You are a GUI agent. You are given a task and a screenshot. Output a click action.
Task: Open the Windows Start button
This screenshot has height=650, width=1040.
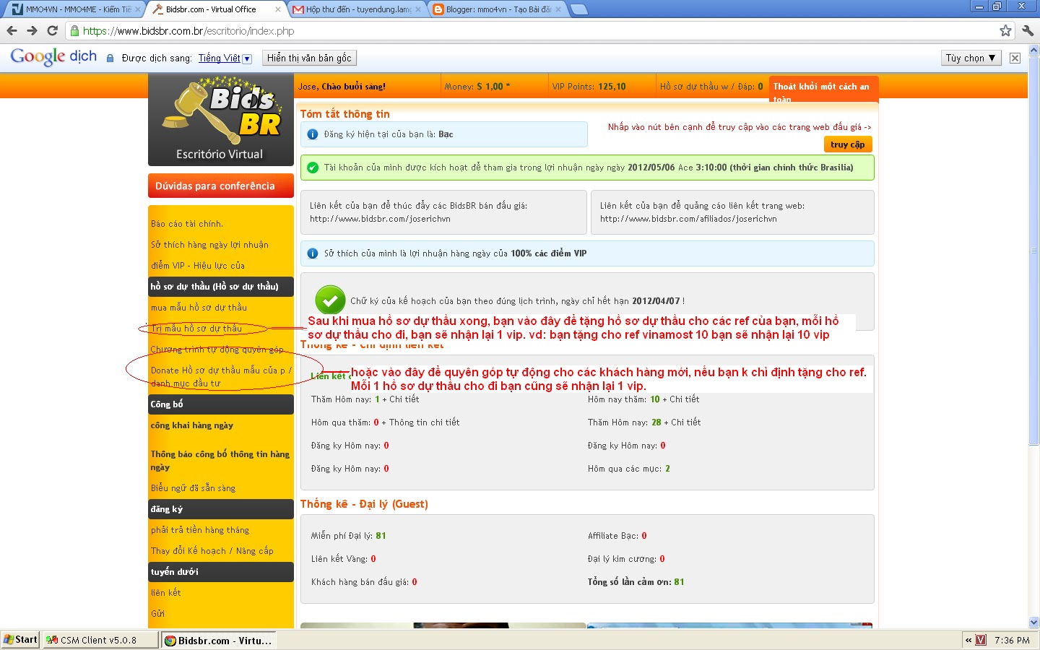pos(20,640)
